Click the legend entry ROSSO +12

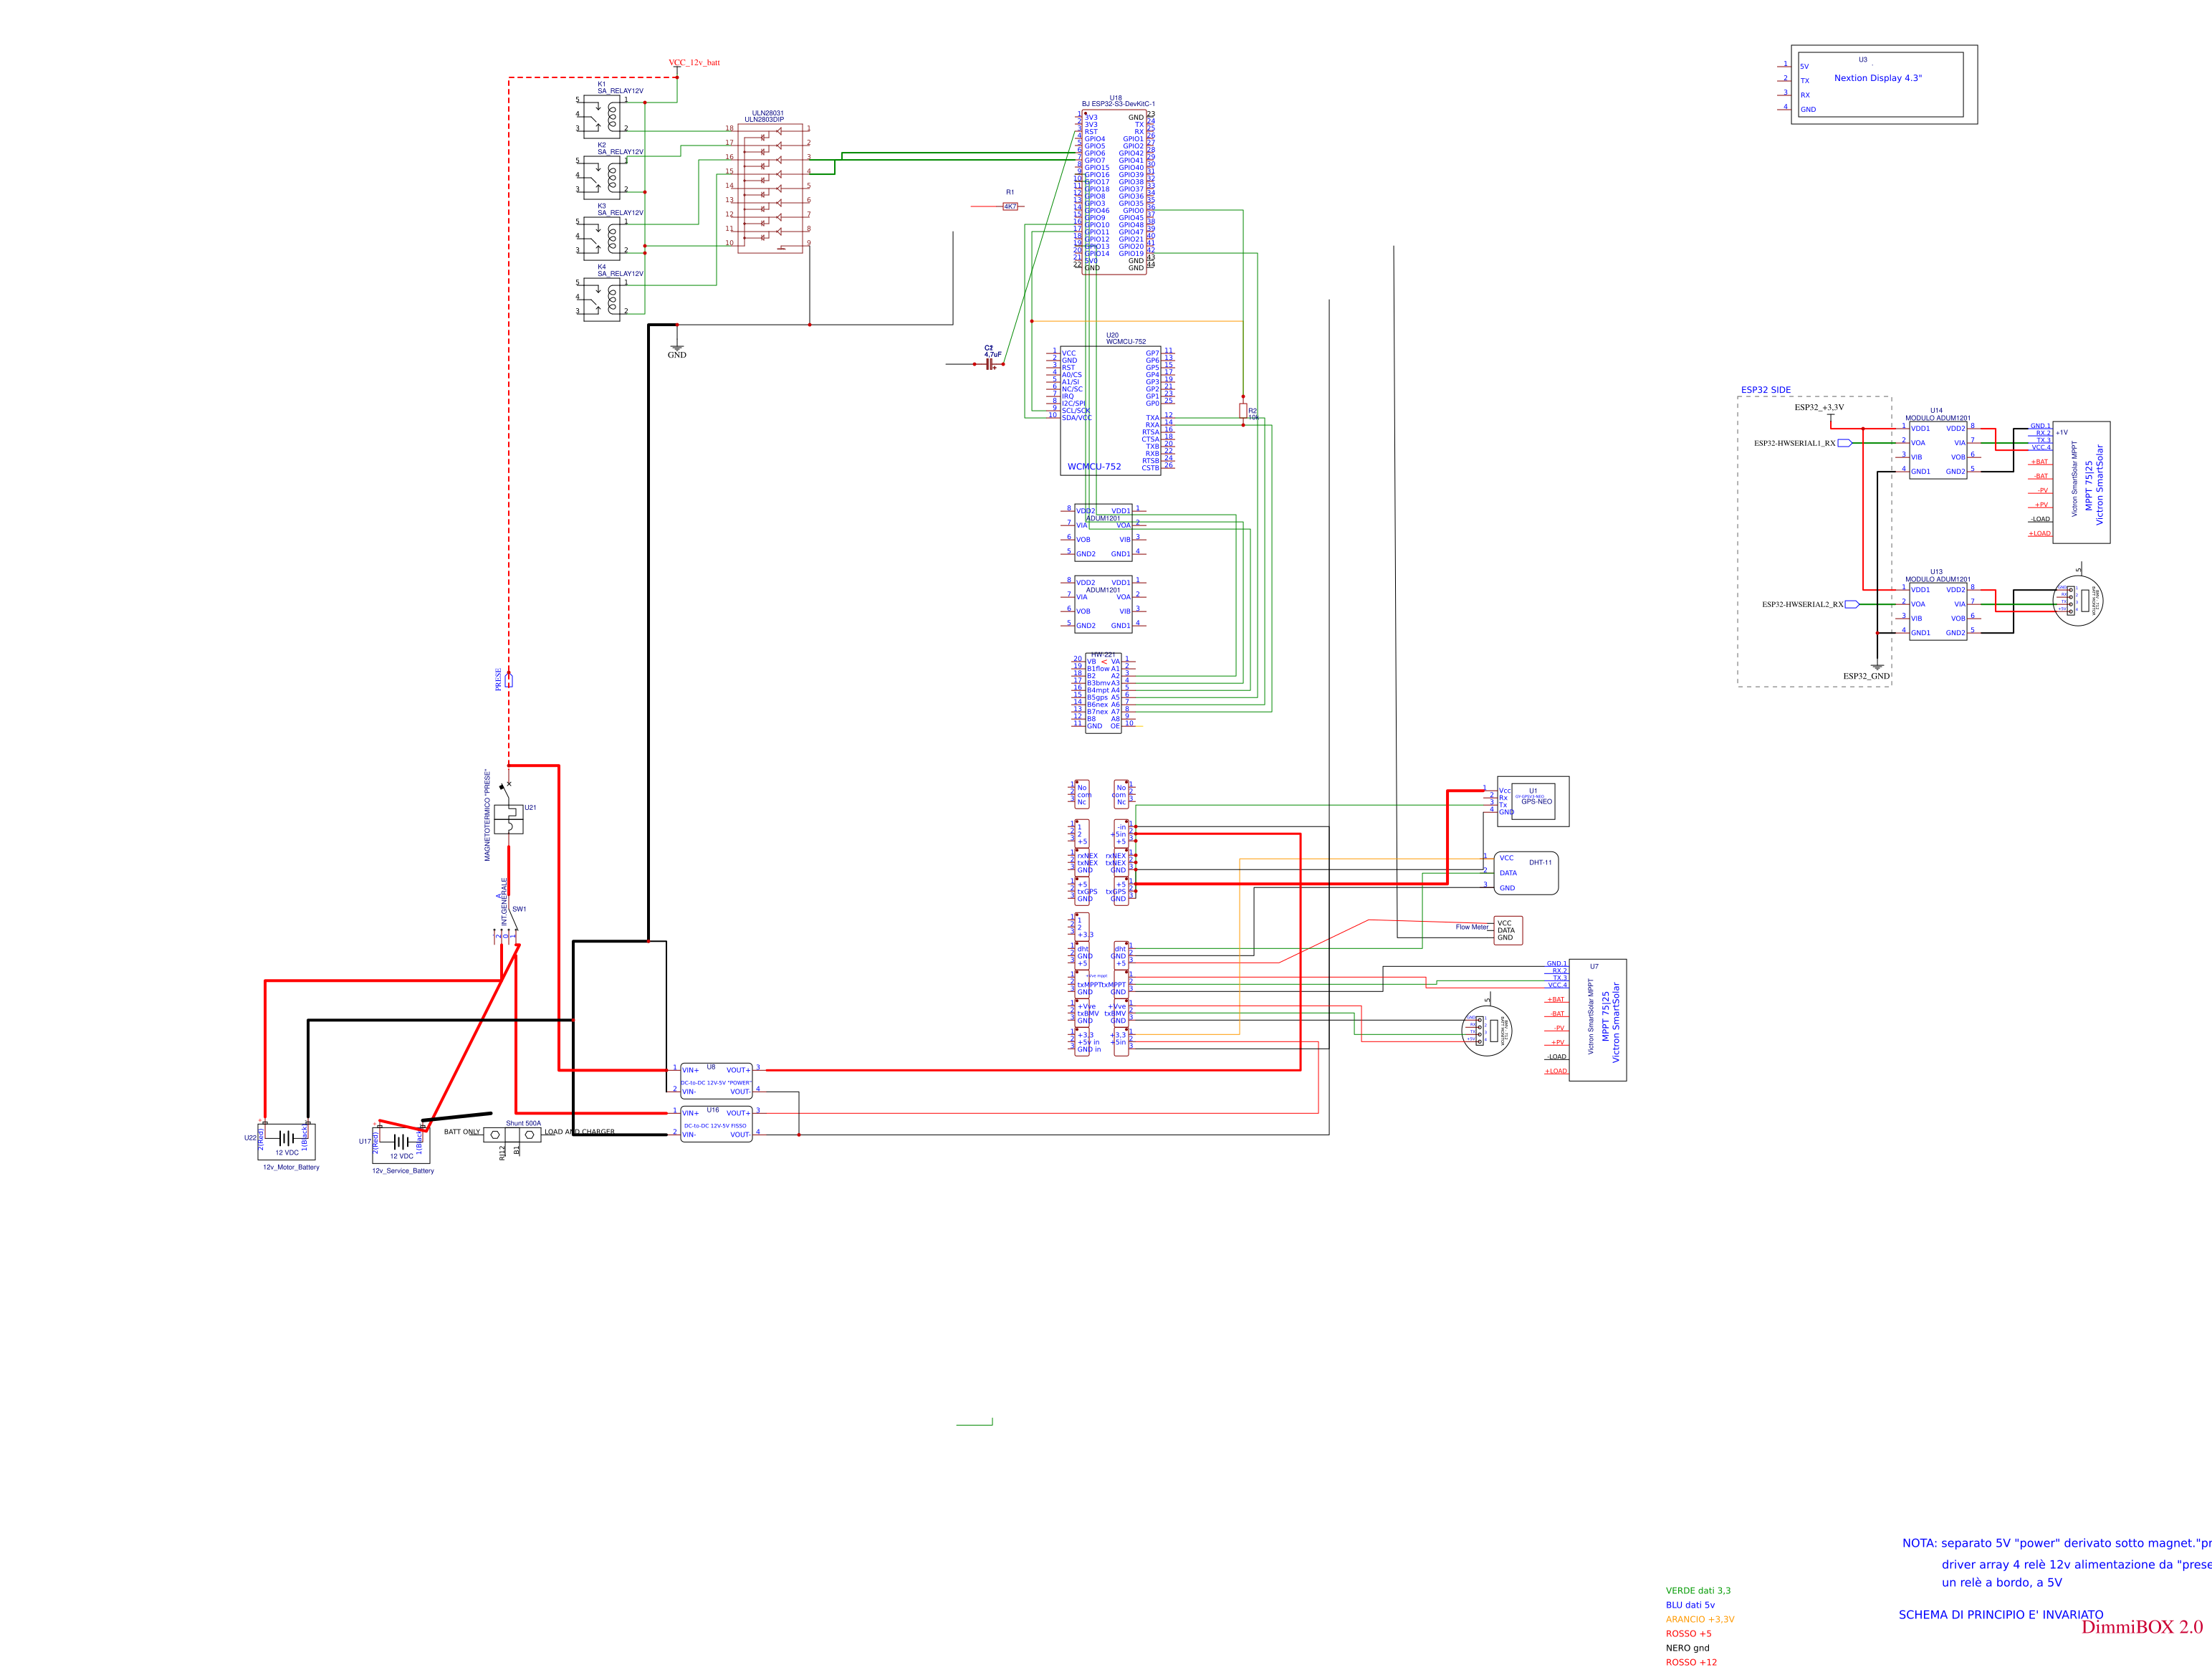[x=1691, y=1662]
